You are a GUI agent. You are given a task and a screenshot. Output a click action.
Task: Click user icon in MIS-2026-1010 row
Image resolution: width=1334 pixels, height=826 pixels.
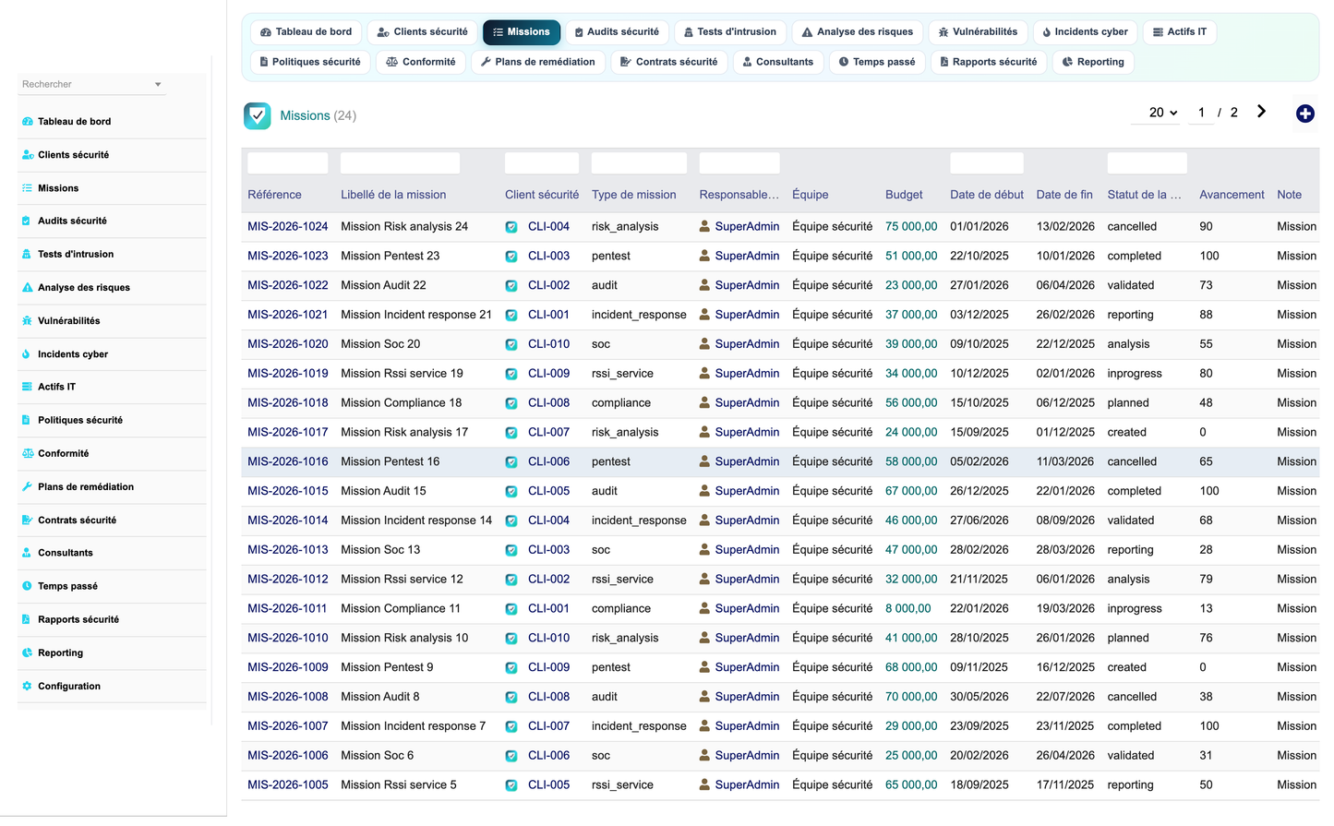705,638
